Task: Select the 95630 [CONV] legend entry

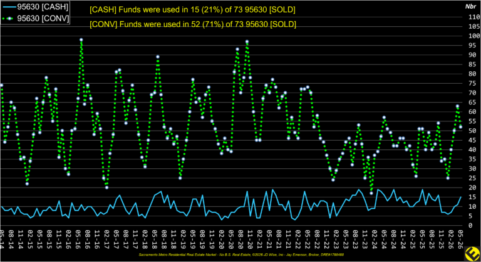Action: click(35, 18)
